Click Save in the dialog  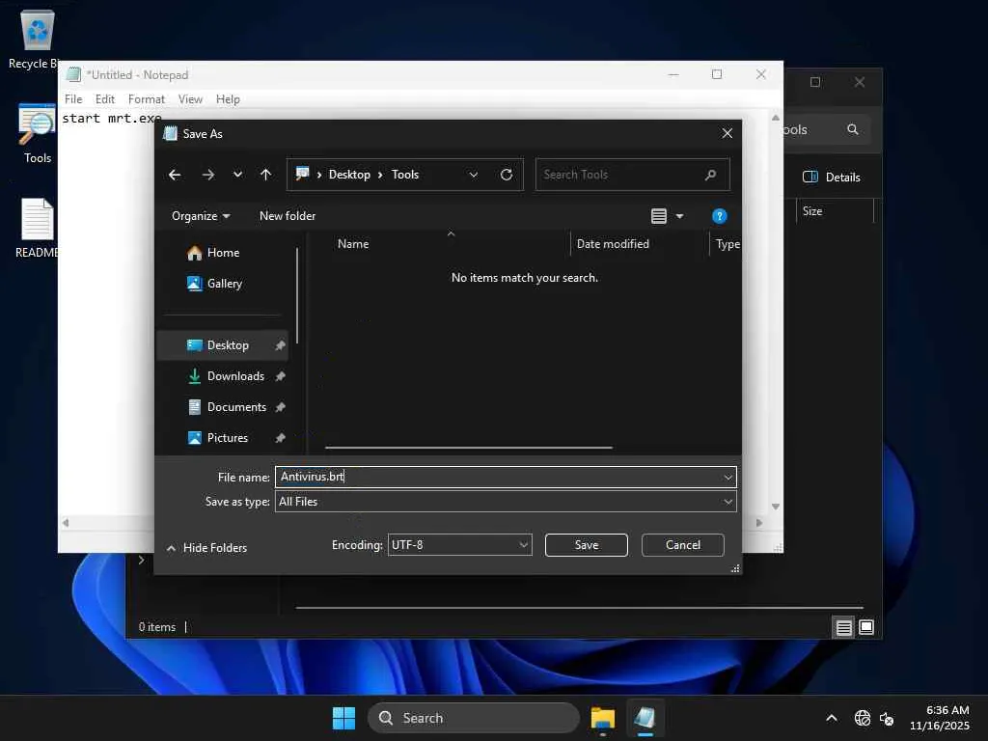pyautogui.click(x=586, y=545)
